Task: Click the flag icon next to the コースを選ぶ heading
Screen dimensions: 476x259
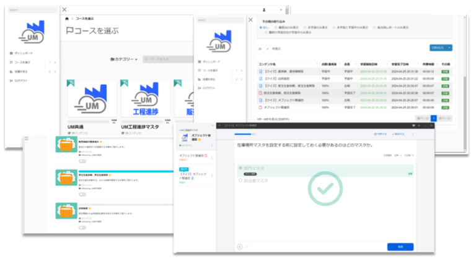Action: [69, 30]
